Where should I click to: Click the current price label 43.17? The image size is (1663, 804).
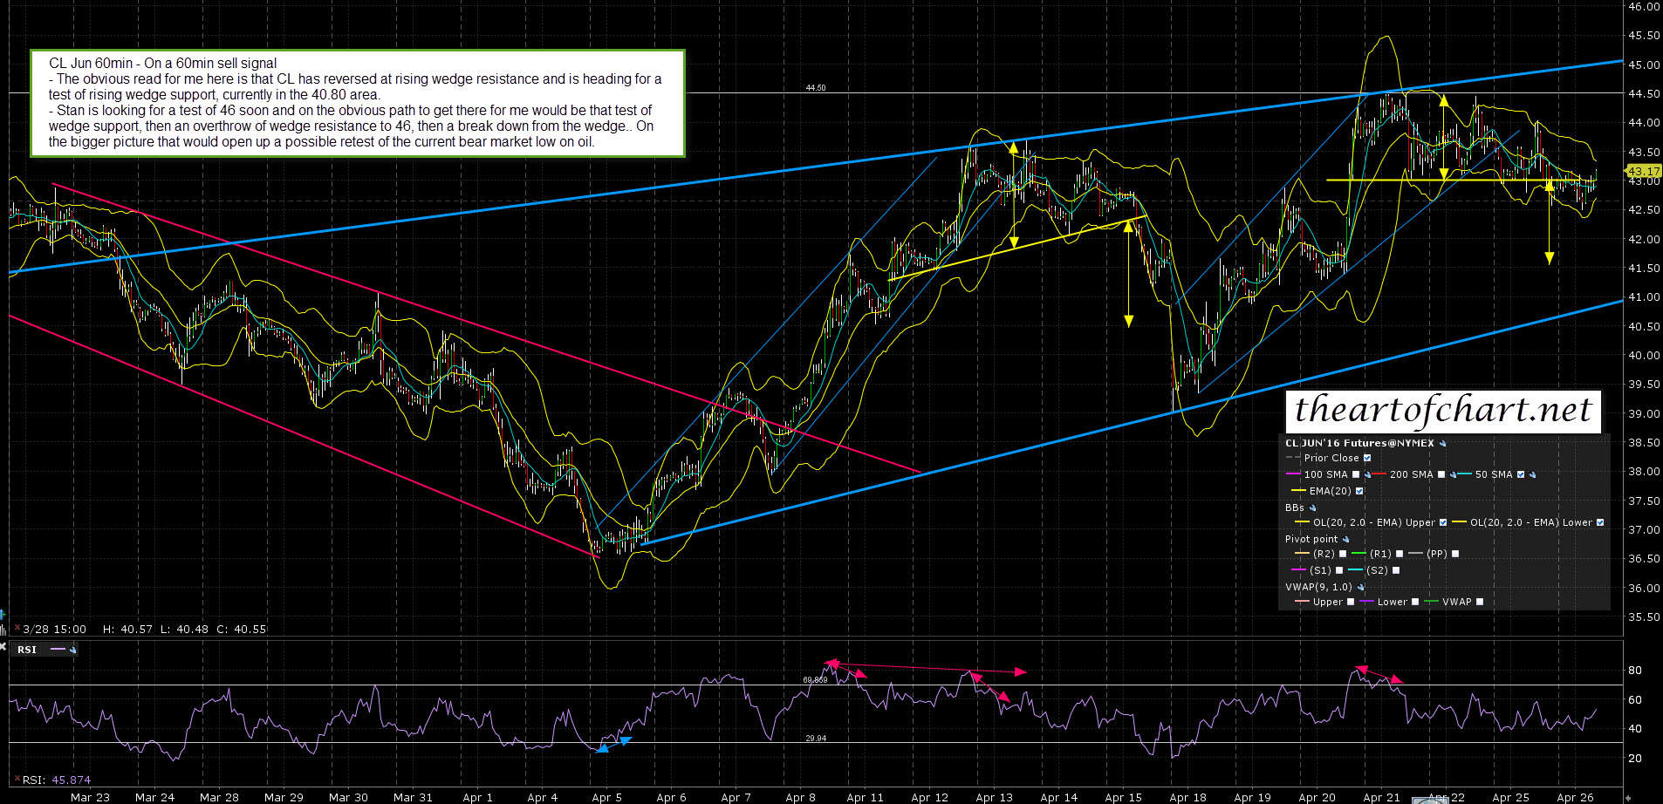coord(1644,172)
